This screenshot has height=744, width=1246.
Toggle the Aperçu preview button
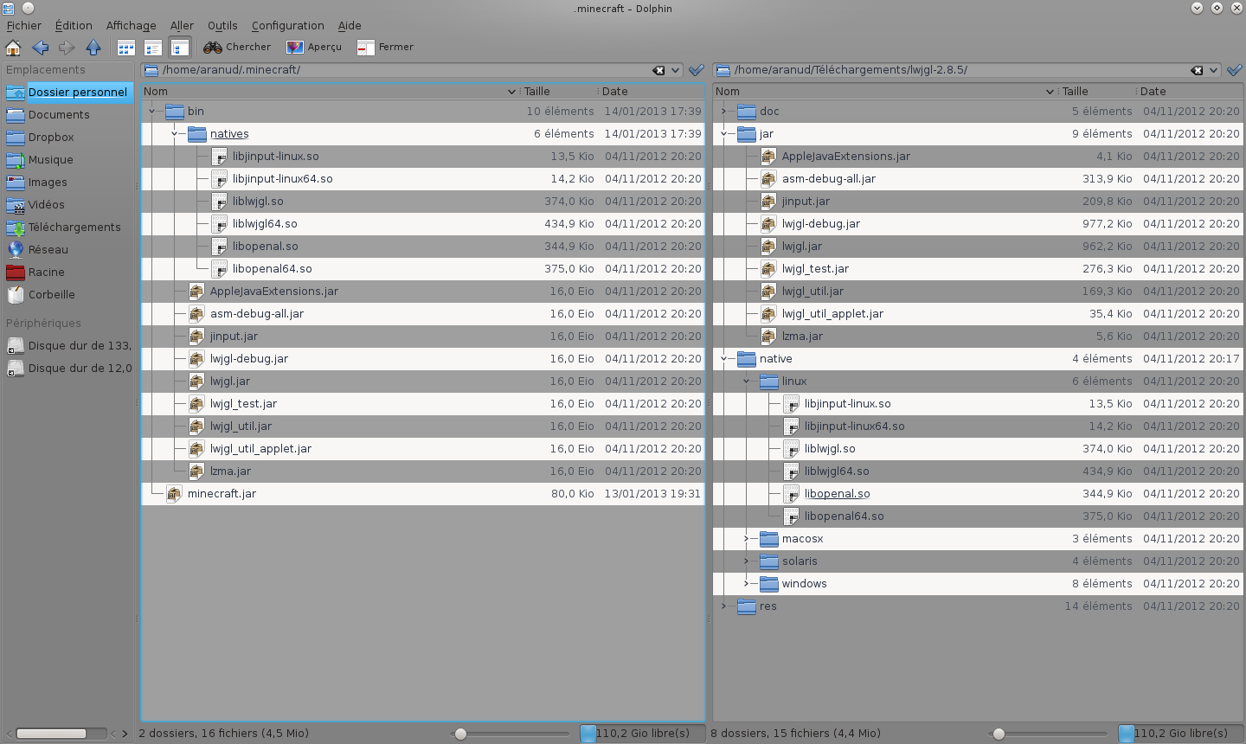(314, 48)
